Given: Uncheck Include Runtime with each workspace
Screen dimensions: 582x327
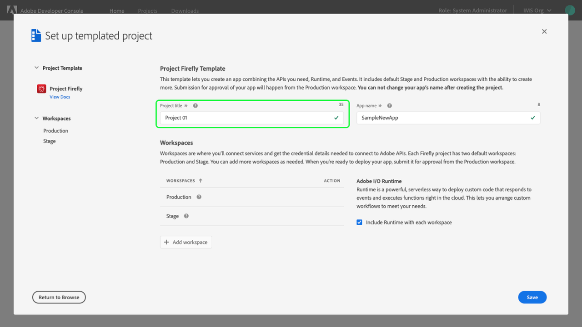Looking at the screenshot, I should pos(359,223).
